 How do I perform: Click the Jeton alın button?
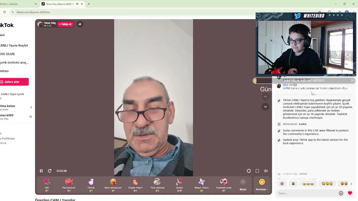[14, 82]
